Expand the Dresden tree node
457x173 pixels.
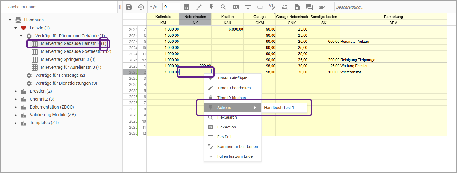click(16, 91)
